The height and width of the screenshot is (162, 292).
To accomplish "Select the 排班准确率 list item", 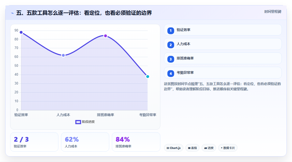I will click(223, 58).
